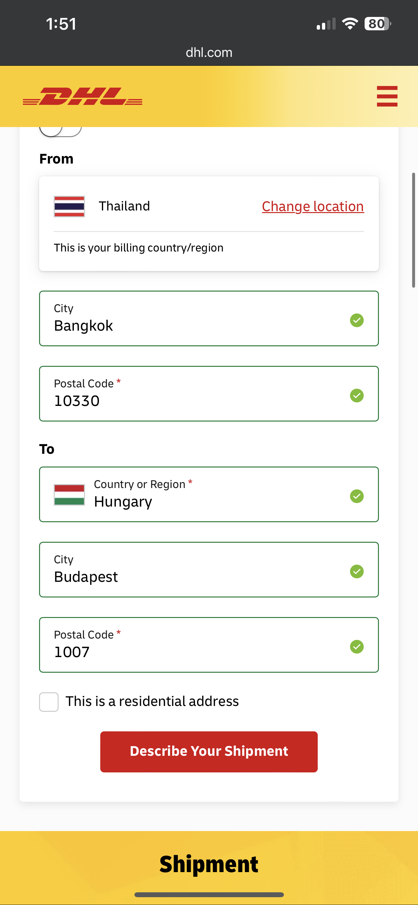Tap the Hungary flag icon

(x=69, y=495)
